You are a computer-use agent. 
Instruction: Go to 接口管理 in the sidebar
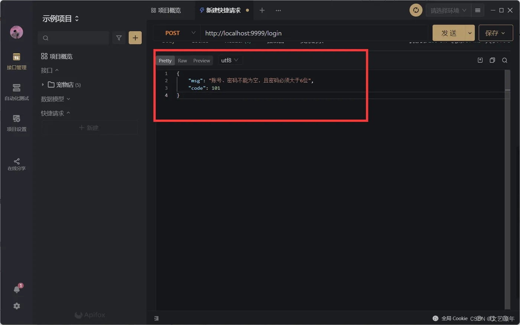(16, 62)
